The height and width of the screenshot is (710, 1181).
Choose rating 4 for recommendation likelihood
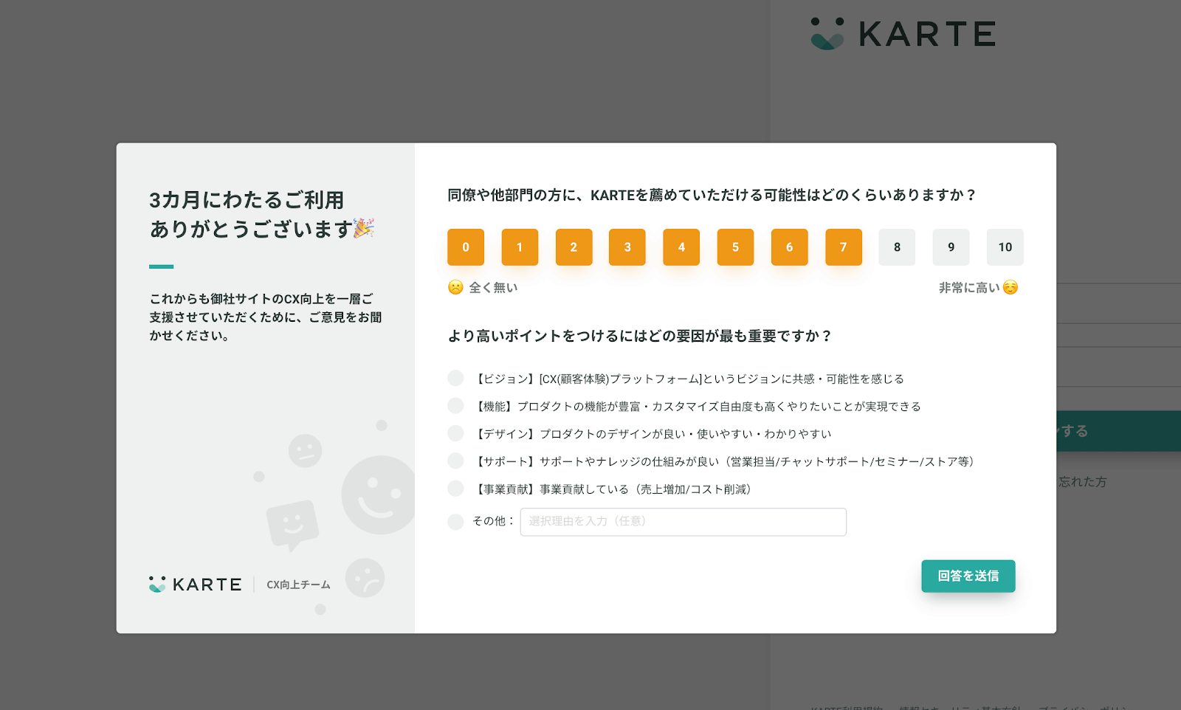(681, 247)
